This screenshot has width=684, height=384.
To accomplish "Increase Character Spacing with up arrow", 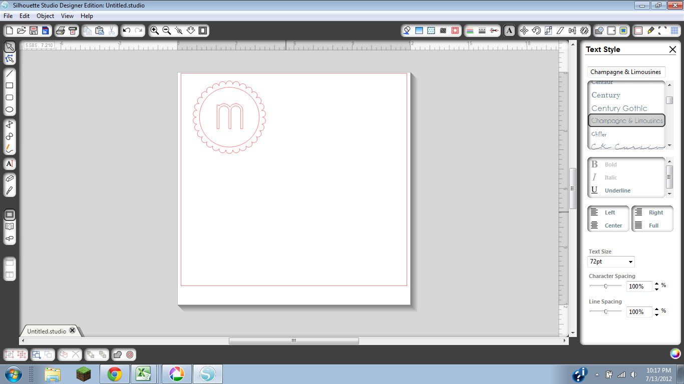I will point(656,283).
